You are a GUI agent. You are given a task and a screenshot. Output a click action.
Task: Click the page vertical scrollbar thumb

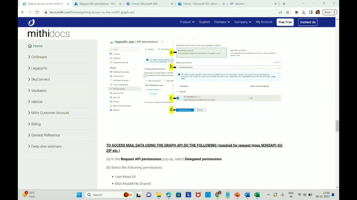(x=337, y=126)
